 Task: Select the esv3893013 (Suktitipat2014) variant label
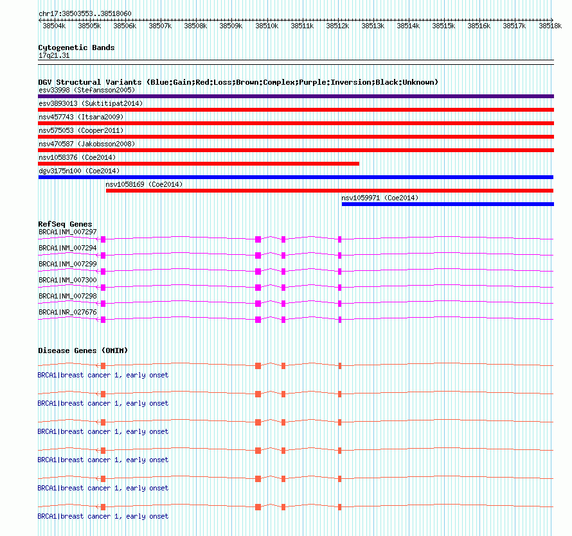coord(91,103)
